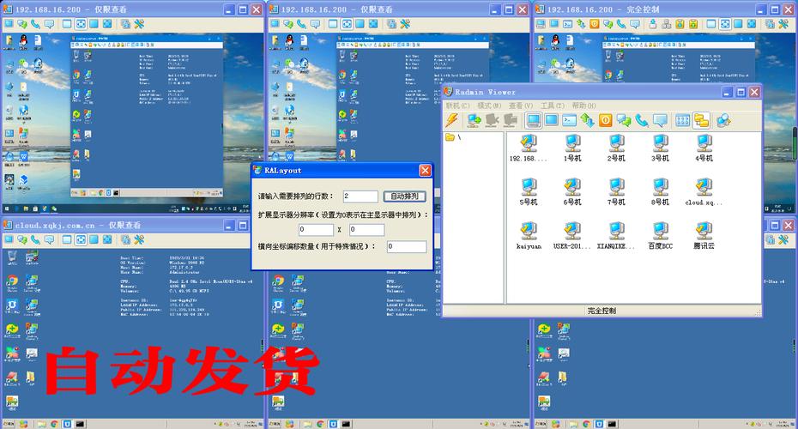Toggle the folder tree pane in Radmin Viewer
Viewport: 798px width, 429px height.
(x=702, y=121)
